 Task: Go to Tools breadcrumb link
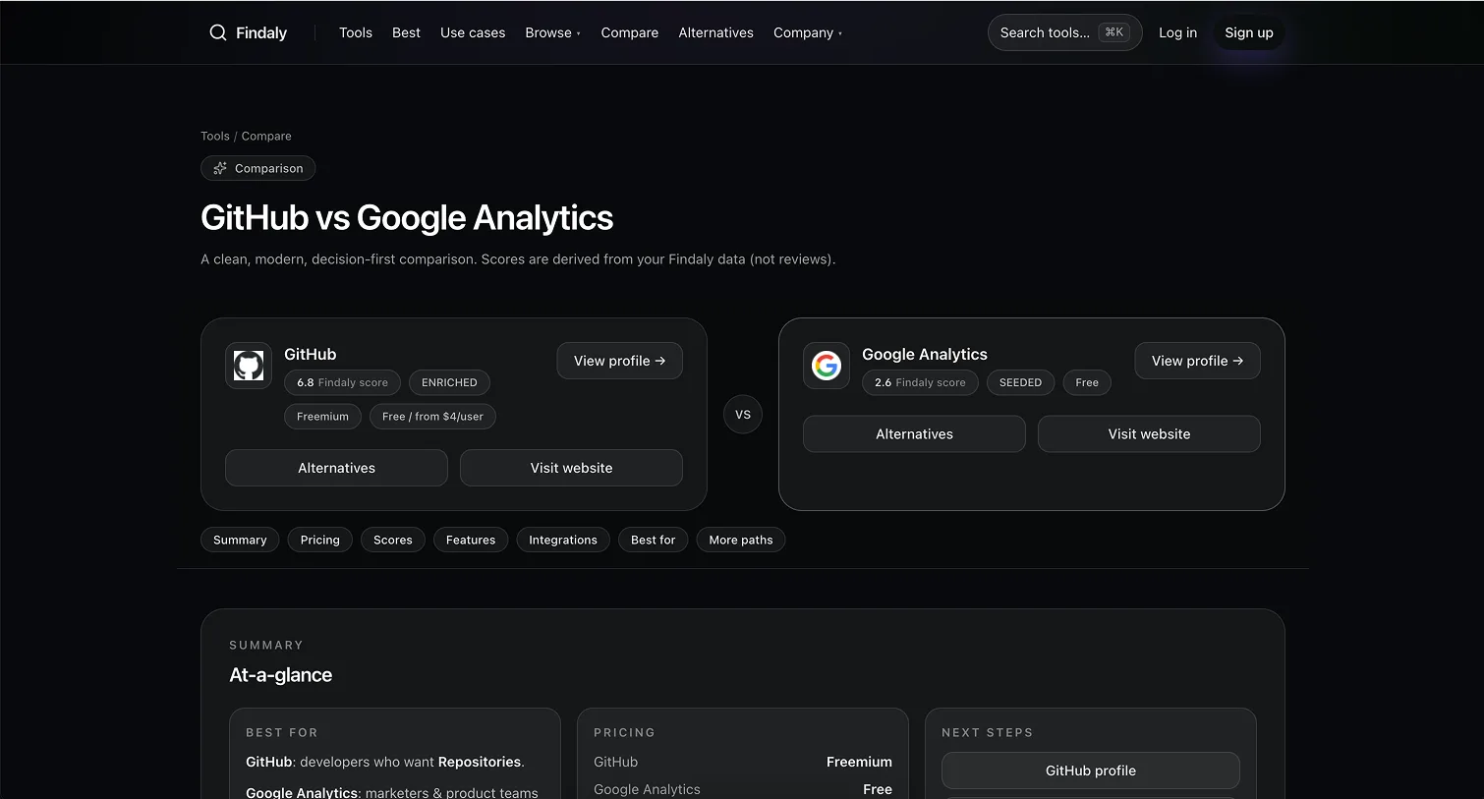[214, 136]
